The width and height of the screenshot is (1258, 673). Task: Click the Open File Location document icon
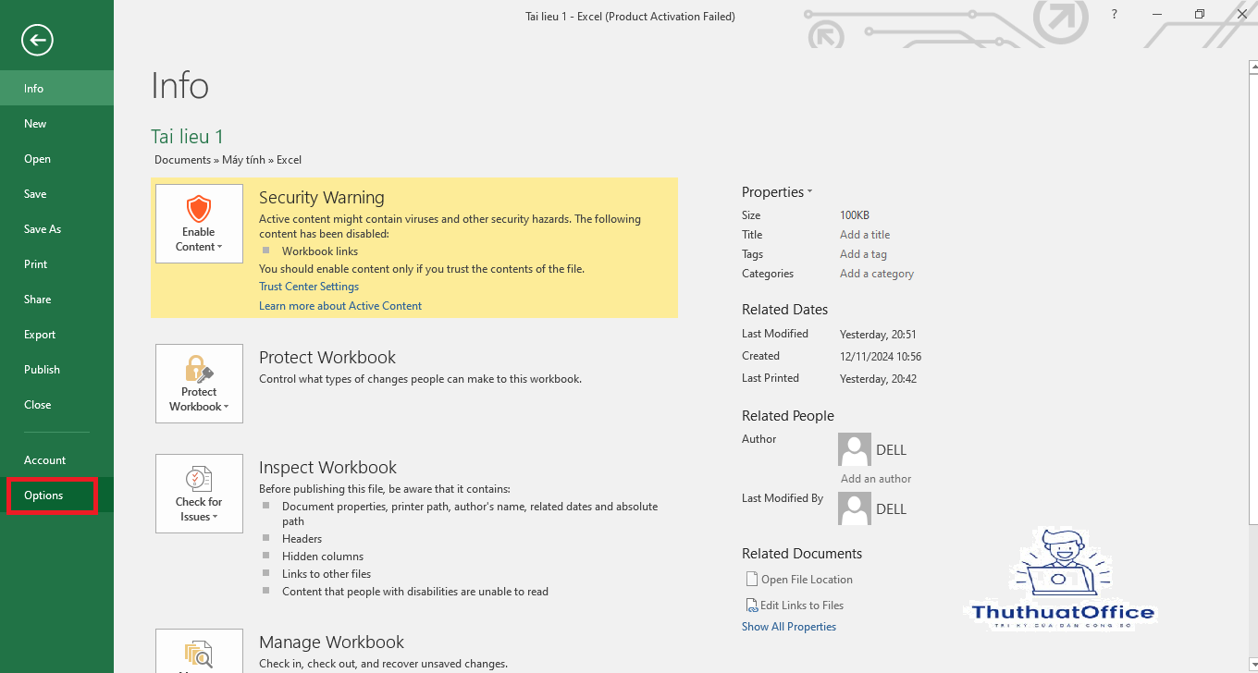tap(751, 580)
